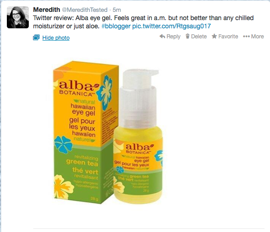This screenshot has width=270, height=232.
Task: Click the Alba Botanica box in photo
Action: [x=84, y=132]
